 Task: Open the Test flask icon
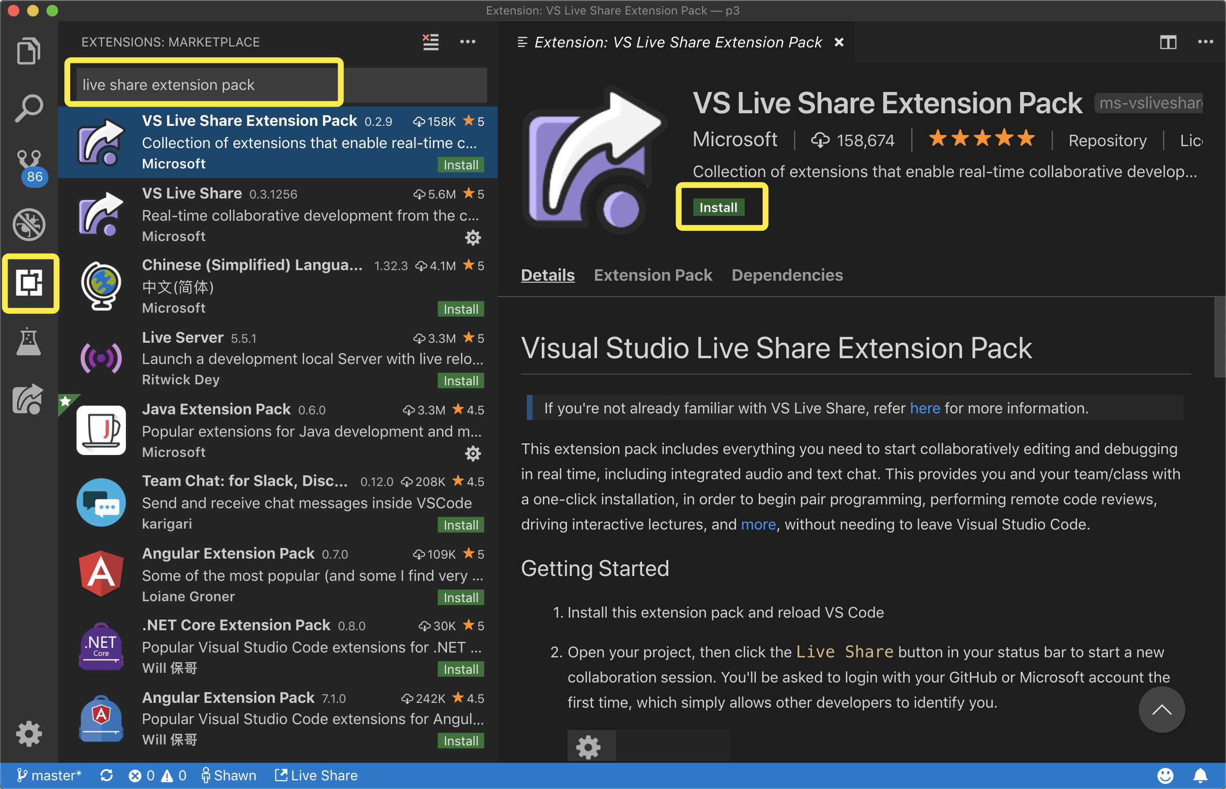tap(29, 341)
